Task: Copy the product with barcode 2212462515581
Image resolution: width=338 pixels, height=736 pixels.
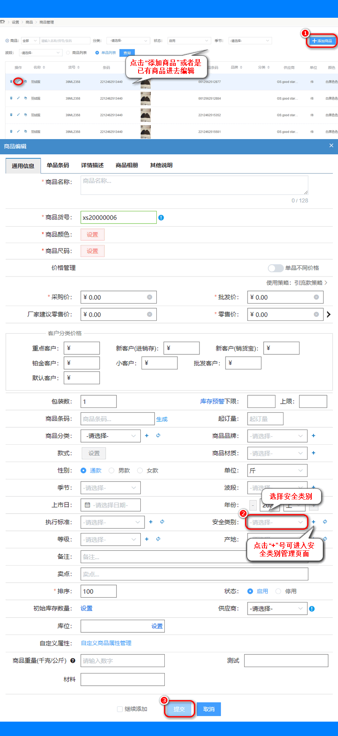Action: 25,131
